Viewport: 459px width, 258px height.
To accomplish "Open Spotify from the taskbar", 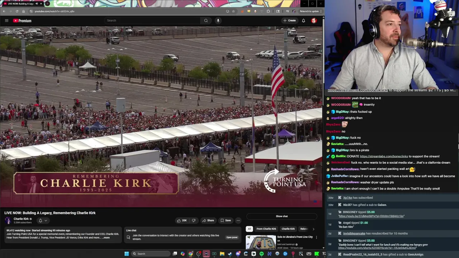I will [x=261, y=254].
